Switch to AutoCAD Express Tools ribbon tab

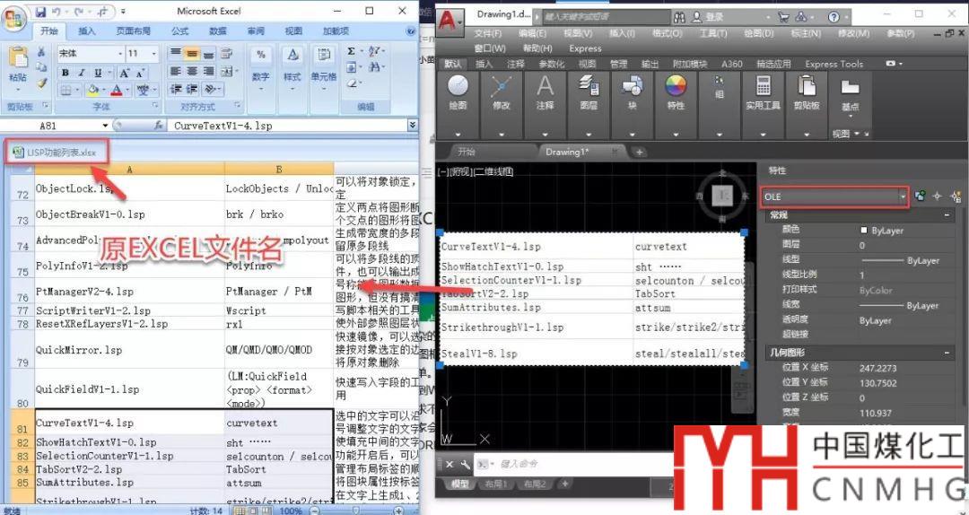834,64
